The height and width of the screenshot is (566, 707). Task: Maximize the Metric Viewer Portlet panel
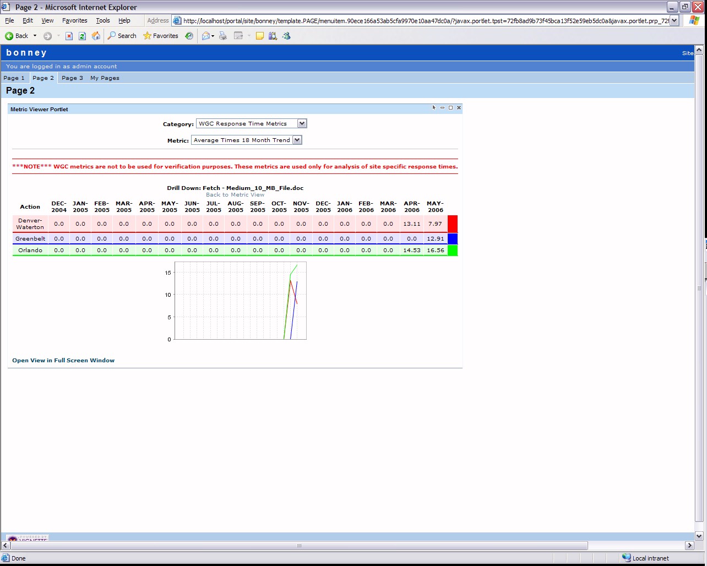[x=450, y=108]
